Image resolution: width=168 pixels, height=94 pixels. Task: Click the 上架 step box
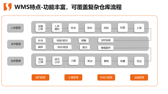(x=139, y=28)
